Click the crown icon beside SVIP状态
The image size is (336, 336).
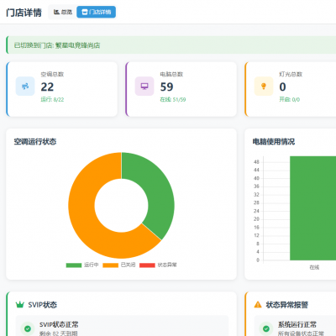pyautogui.click(x=20, y=304)
